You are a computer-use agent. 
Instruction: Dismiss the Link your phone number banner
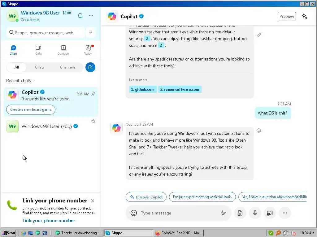tap(93, 201)
